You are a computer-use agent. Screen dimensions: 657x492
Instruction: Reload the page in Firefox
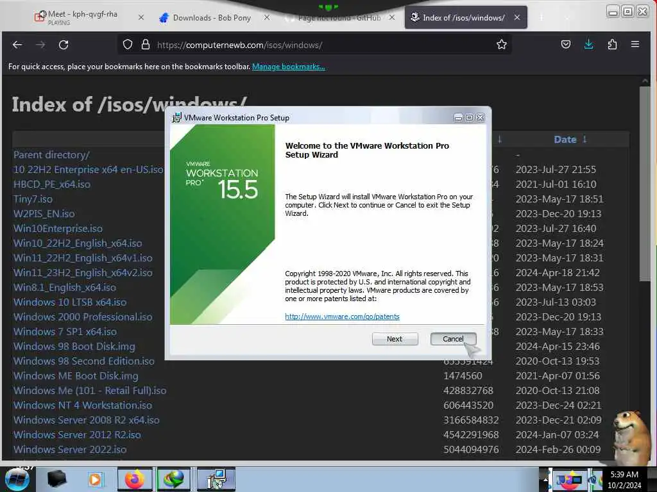pos(64,45)
